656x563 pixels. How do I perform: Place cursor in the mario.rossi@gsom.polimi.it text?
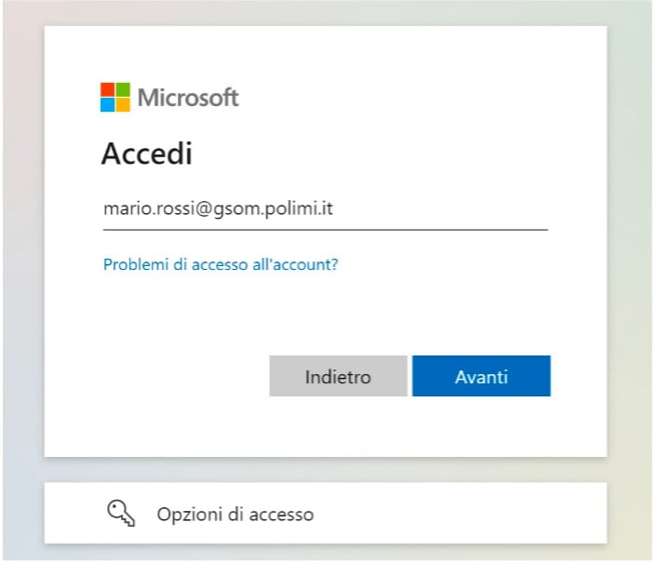tap(218, 209)
